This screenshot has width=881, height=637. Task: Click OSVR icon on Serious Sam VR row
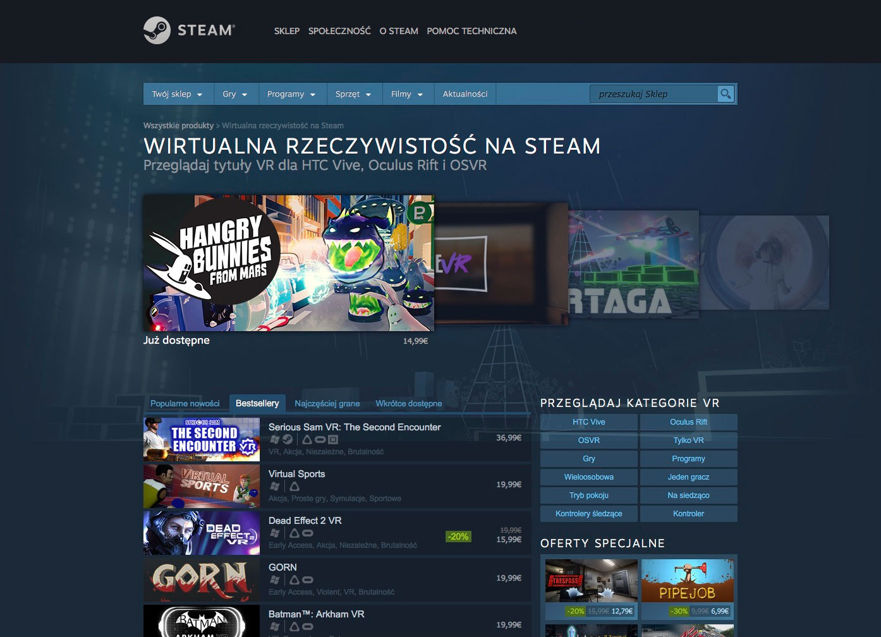coord(333,439)
